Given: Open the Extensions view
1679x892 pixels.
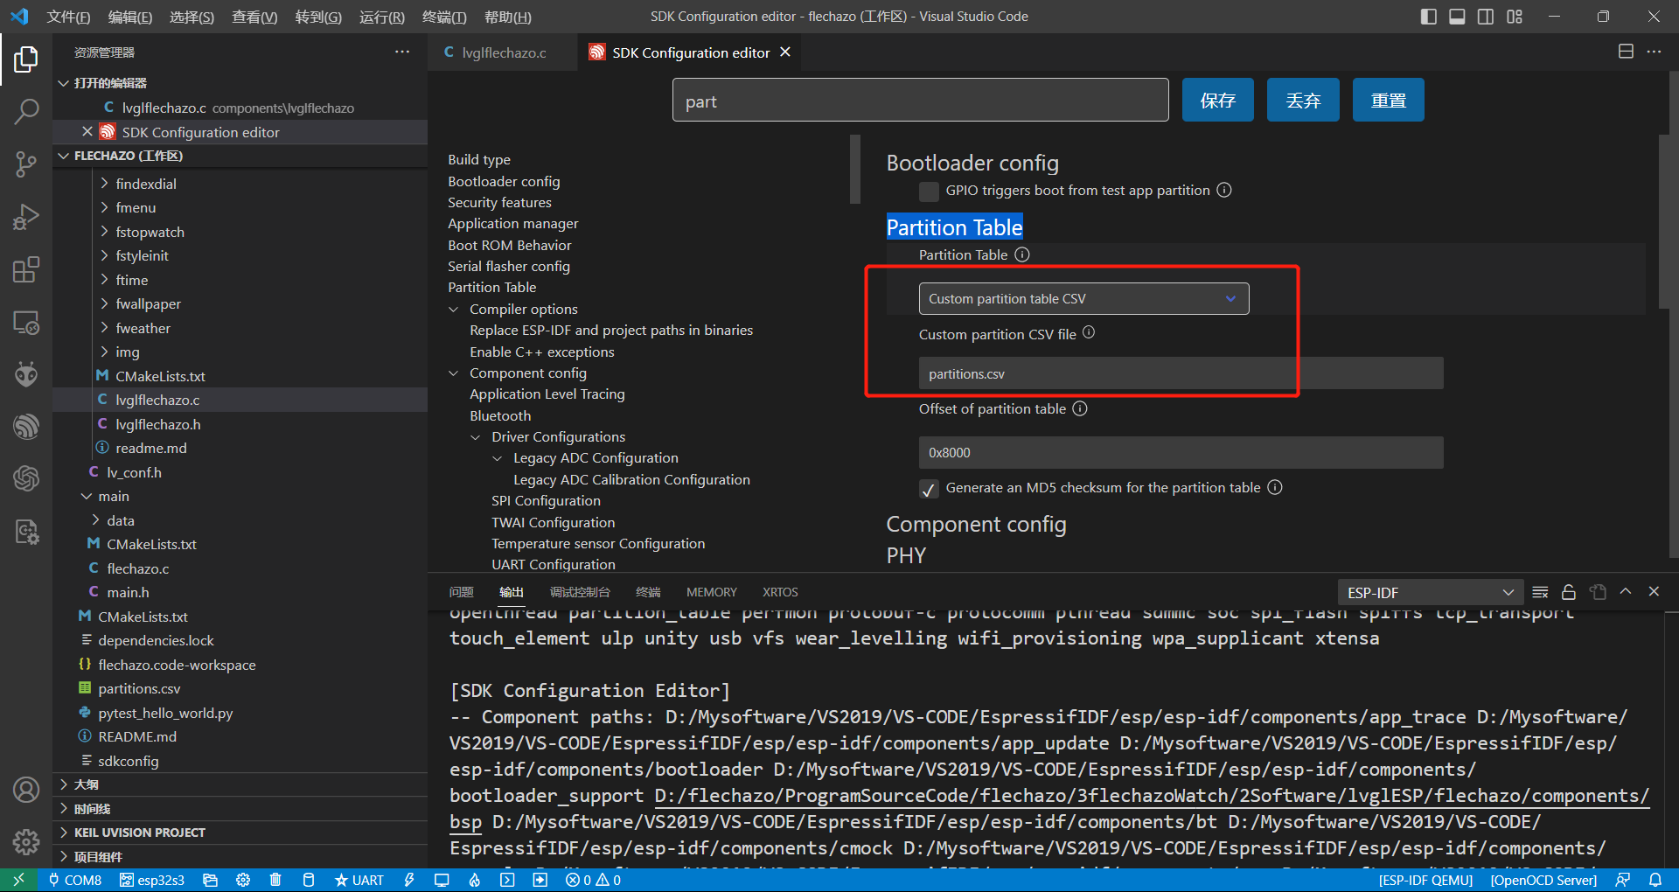Looking at the screenshot, I should point(26,269).
